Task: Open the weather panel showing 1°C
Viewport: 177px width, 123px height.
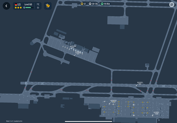Action: coord(38,6)
